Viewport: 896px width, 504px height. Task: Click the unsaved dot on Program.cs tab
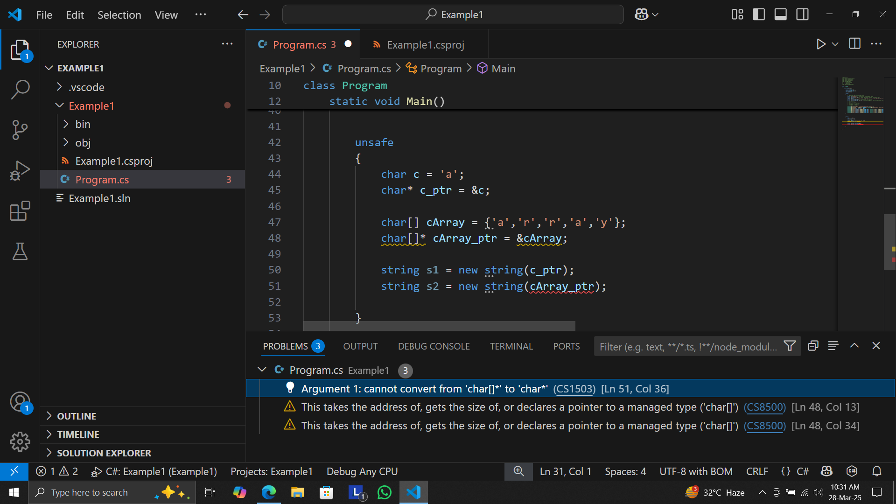(x=348, y=44)
